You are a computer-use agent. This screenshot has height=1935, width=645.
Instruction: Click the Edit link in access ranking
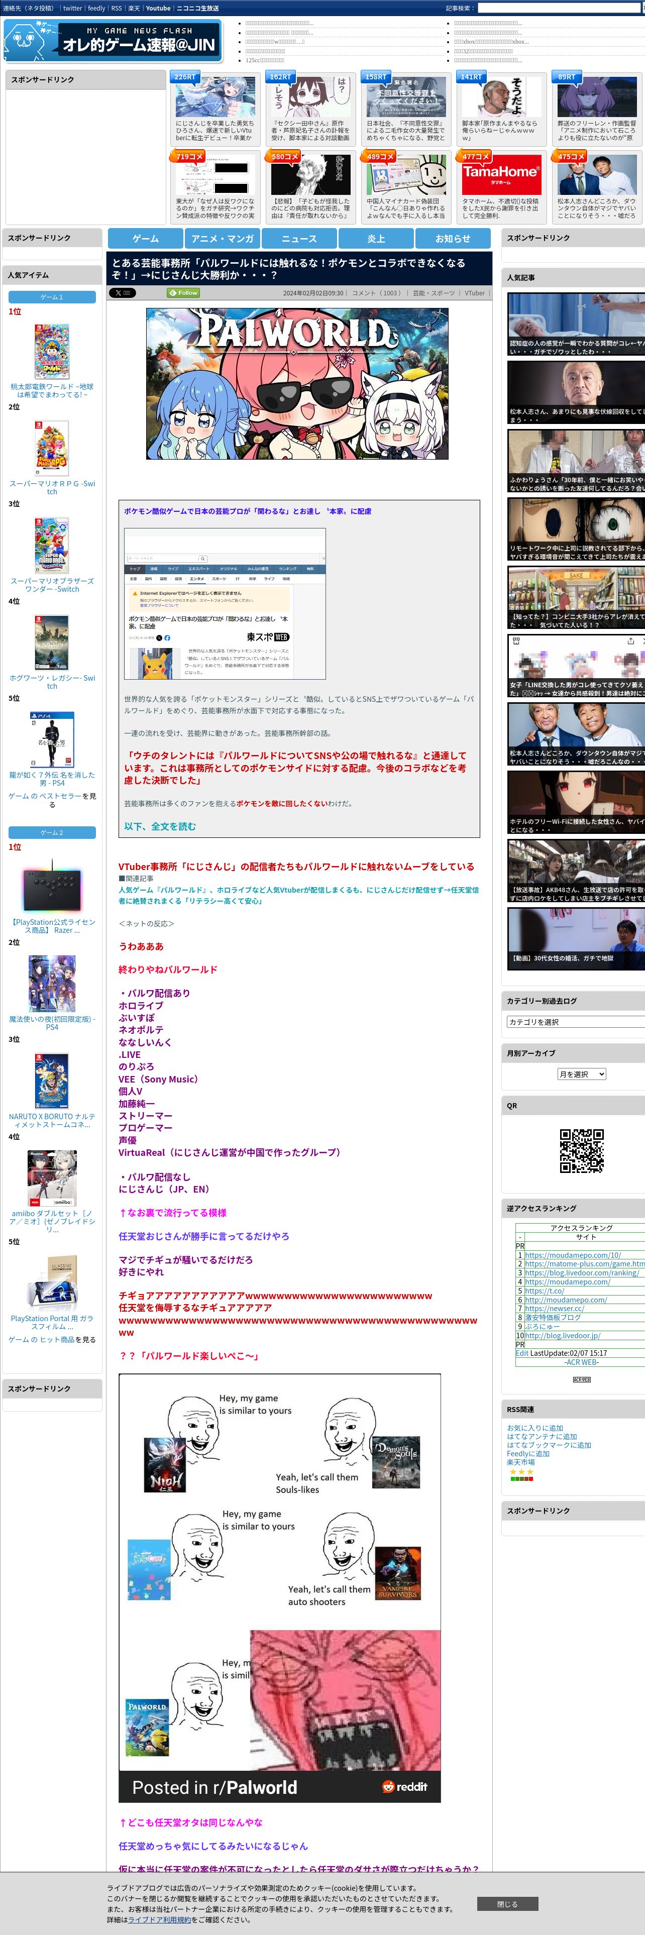pyautogui.click(x=522, y=1353)
